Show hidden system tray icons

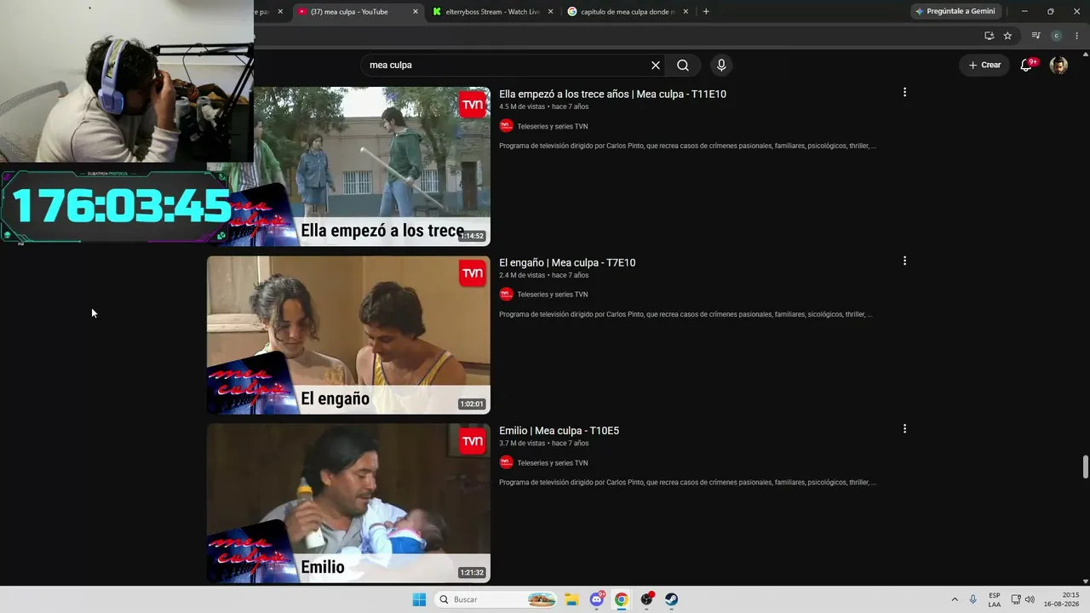pyautogui.click(x=955, y=599)
